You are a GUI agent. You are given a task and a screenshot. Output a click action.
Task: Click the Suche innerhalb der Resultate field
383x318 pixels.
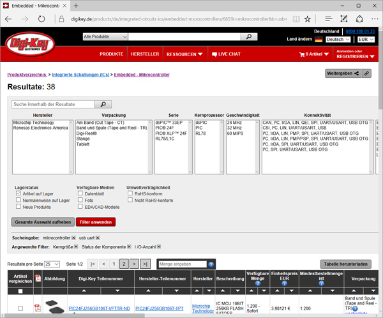[x=53, y=104]
